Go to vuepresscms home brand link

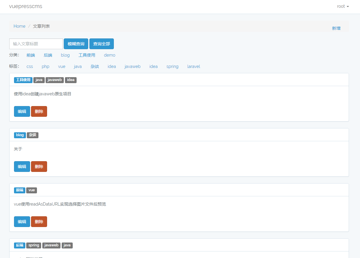click(x=26, y=6)
